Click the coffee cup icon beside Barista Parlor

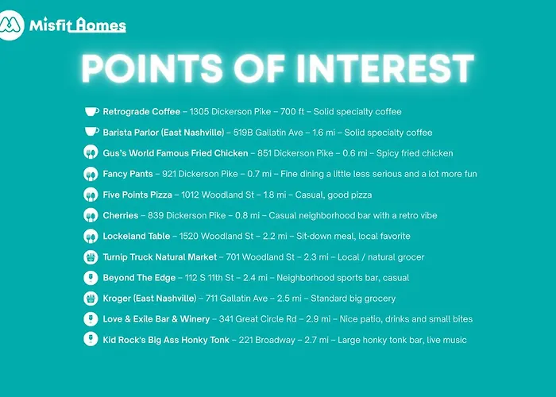[91, 133]
